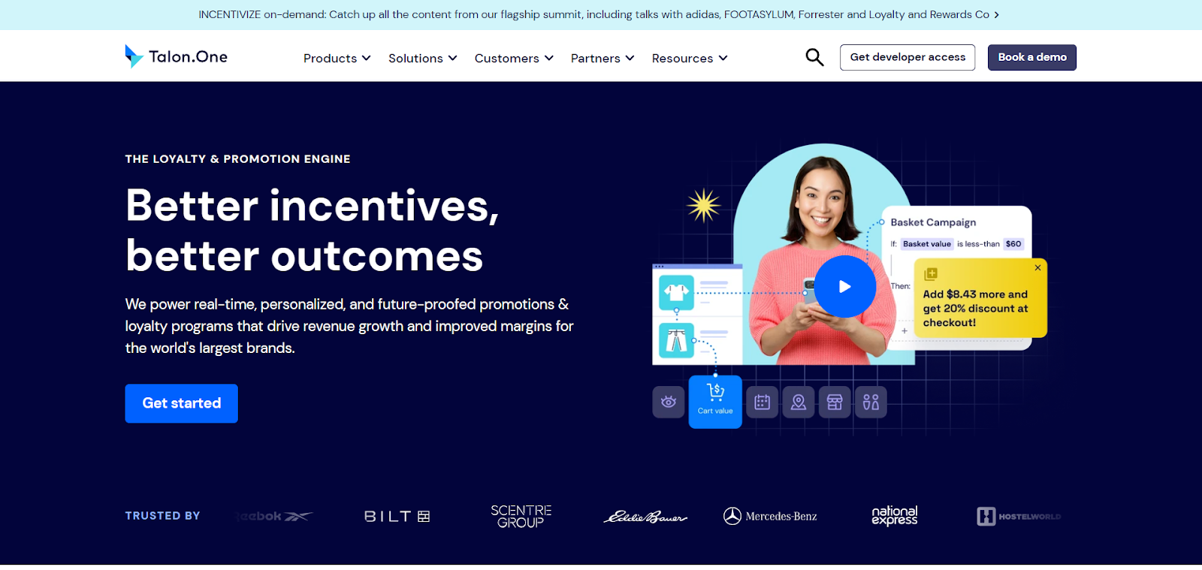The image size is (1202, 570).
Task: Click the eye icon tile
Action: point(669,402)
